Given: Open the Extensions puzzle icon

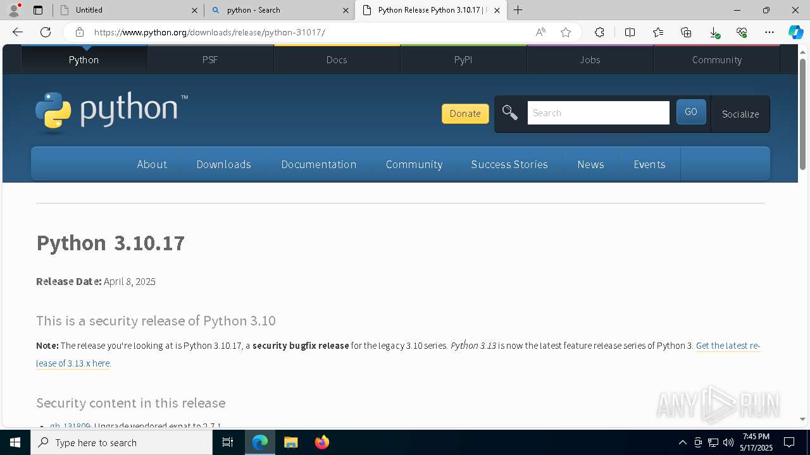Looking at the screenshot, I should coord(599,32).
